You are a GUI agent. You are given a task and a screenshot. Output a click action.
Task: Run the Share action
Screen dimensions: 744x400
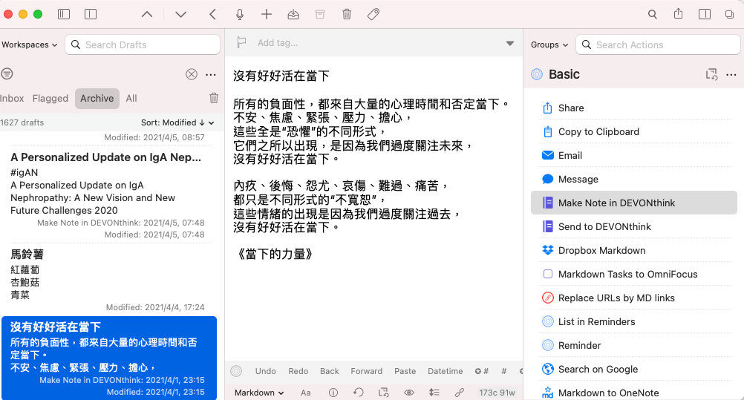pos(634,108)
